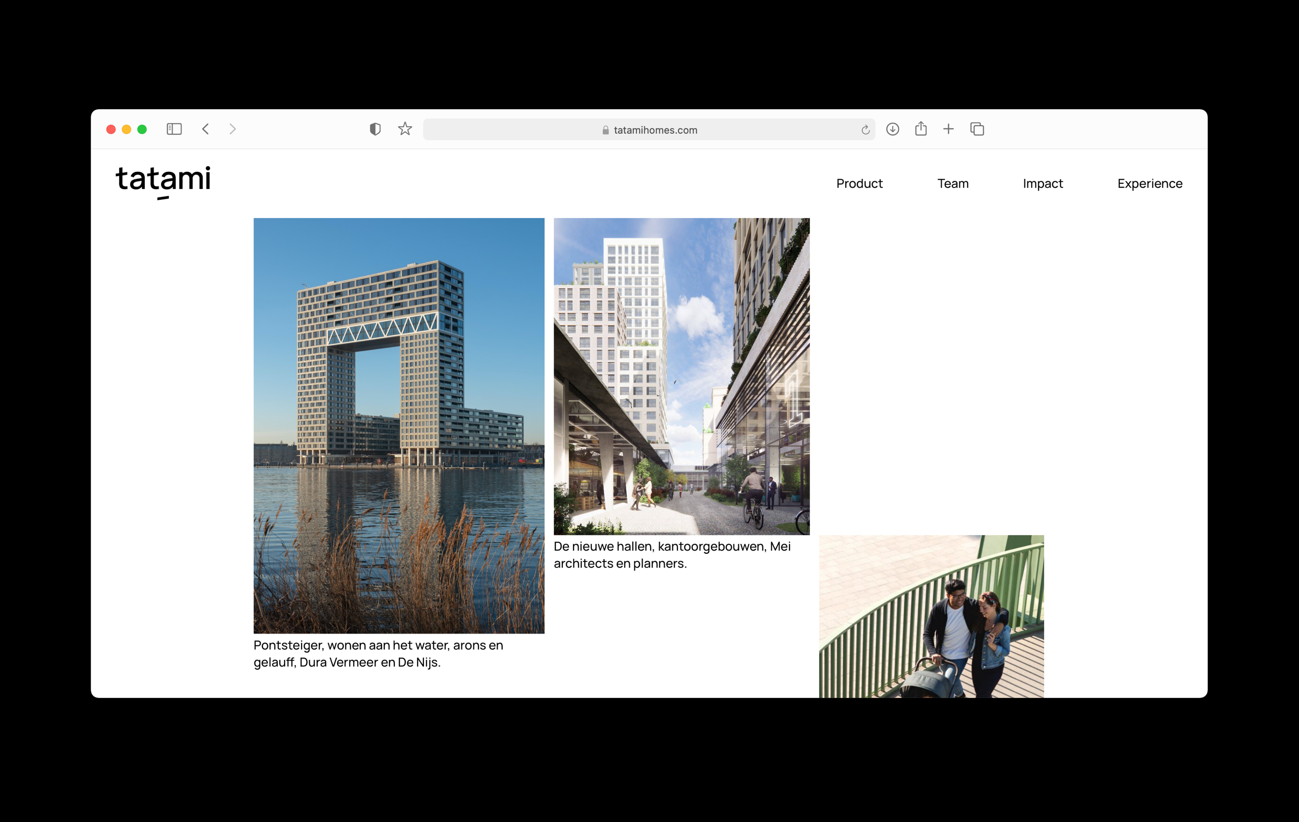The image size is (1299, 822).
Task: Open the Product menu item
Action: click(859, 184)
